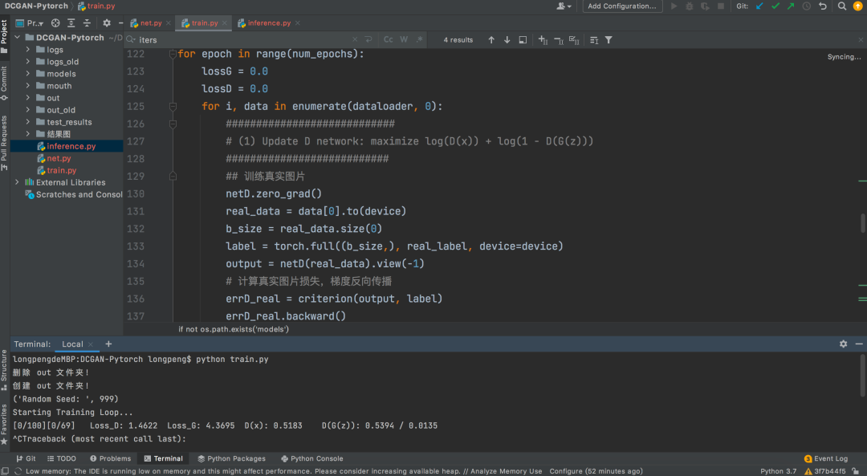Click Collapse All icon in Project panel

[87, 23]
